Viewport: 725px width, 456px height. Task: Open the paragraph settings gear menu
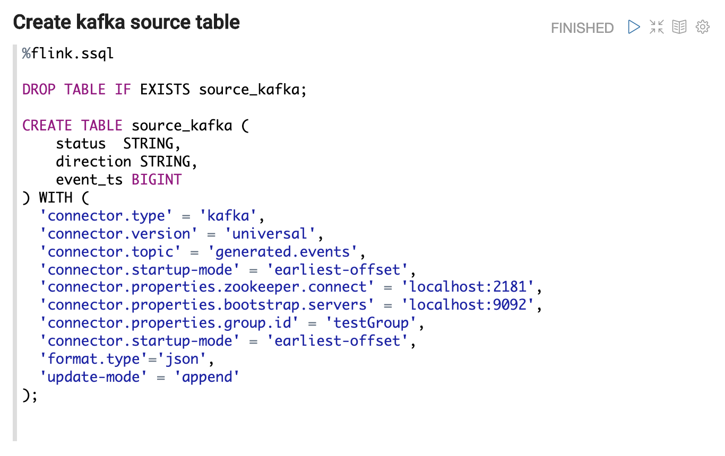coord(703,27)
